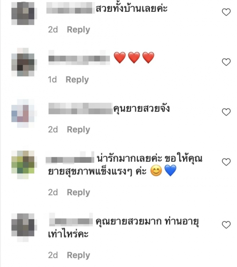The image size is (237, 267).
Task: Open username beside 'คุณยายสวยจัง'
Action: click(x=80, y=108)
